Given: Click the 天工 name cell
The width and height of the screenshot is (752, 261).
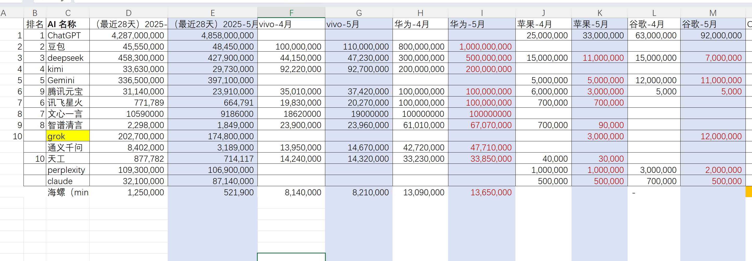Looking at the screenshot, I should (x=68, y=159).
